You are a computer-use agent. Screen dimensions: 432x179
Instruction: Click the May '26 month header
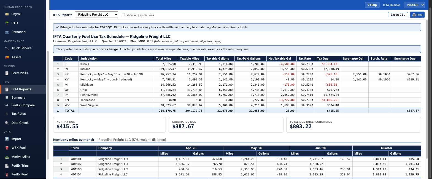point(256,148)
